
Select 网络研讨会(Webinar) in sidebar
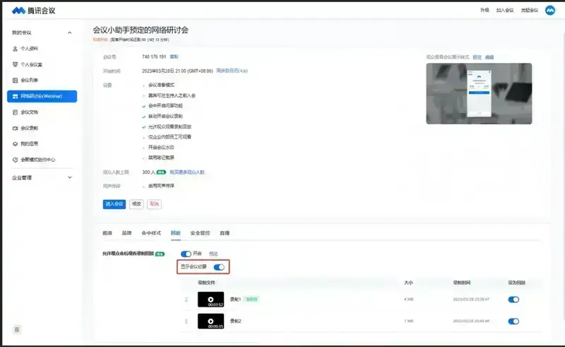[42, 96]
